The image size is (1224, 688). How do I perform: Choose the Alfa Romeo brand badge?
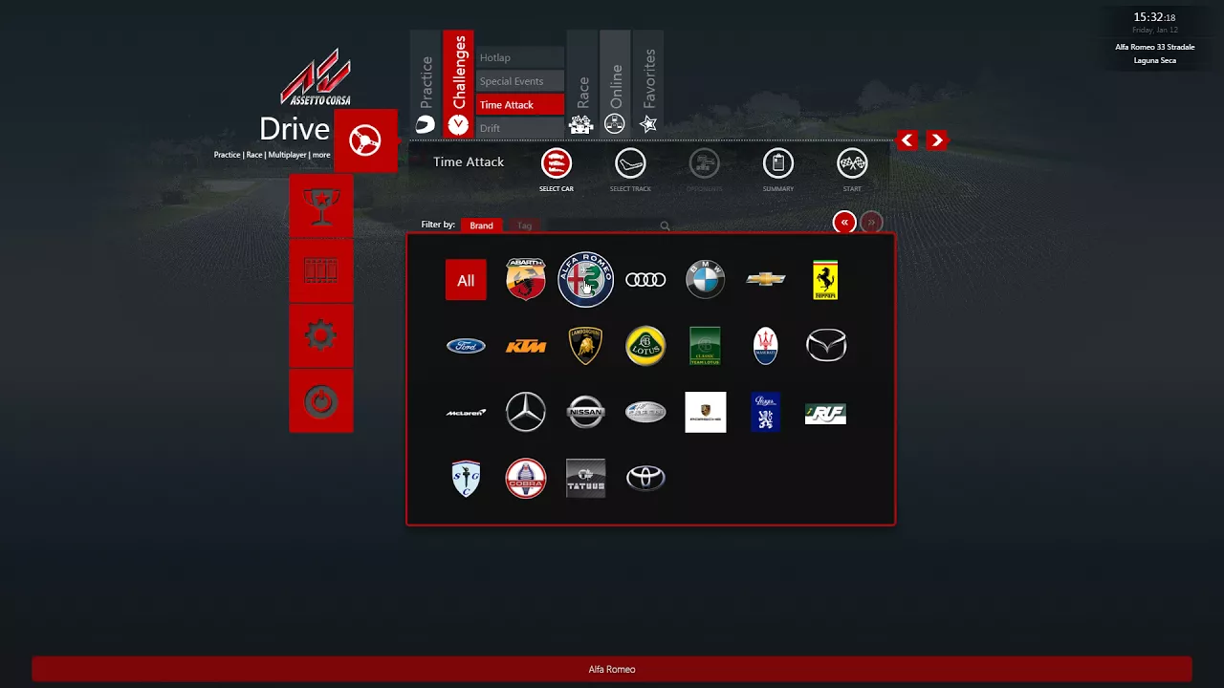585,280
